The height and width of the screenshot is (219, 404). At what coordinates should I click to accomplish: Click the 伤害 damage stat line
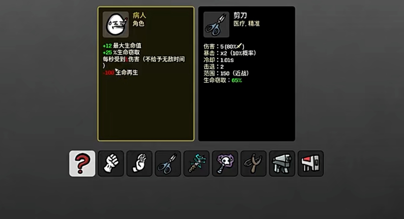point(224,46)
